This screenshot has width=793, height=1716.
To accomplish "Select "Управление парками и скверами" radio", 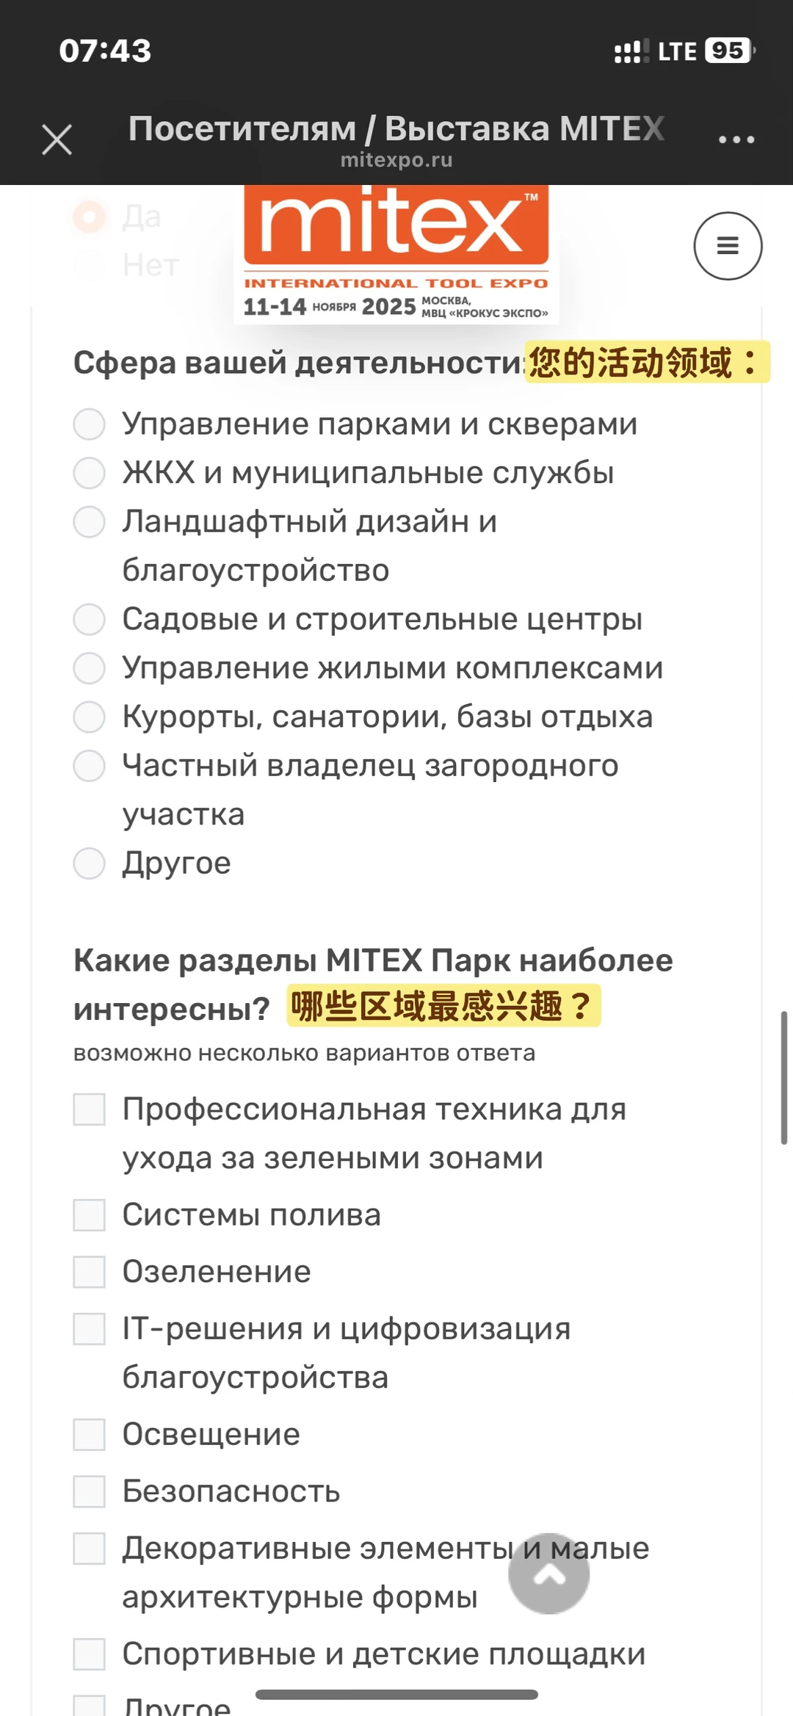I will [x=90, y=424].
